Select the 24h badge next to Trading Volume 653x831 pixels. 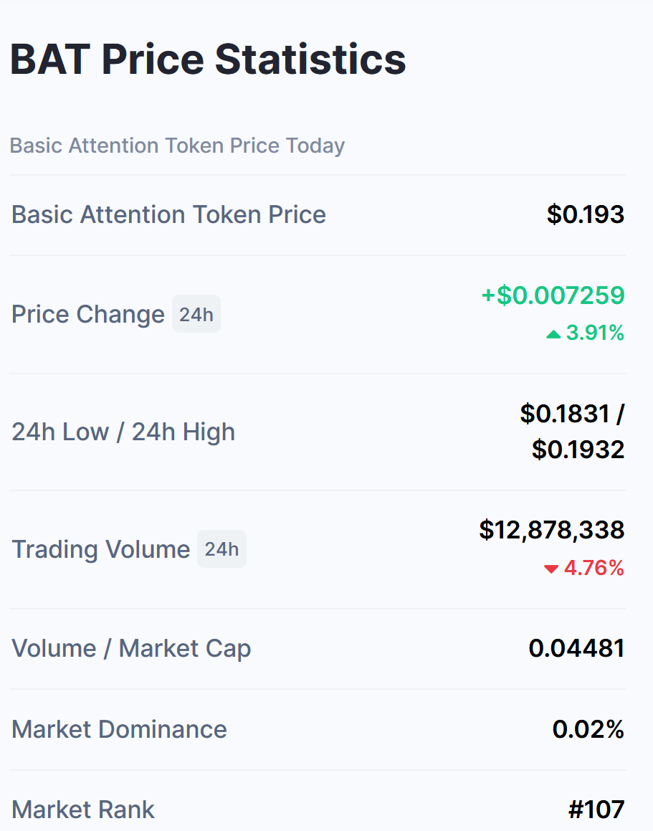[x=221, y=549]
